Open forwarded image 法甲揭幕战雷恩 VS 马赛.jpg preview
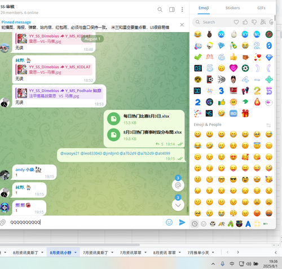 [22, 93]
